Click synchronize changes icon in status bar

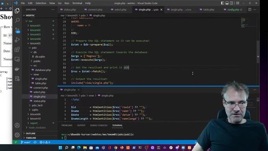[35, 142]
